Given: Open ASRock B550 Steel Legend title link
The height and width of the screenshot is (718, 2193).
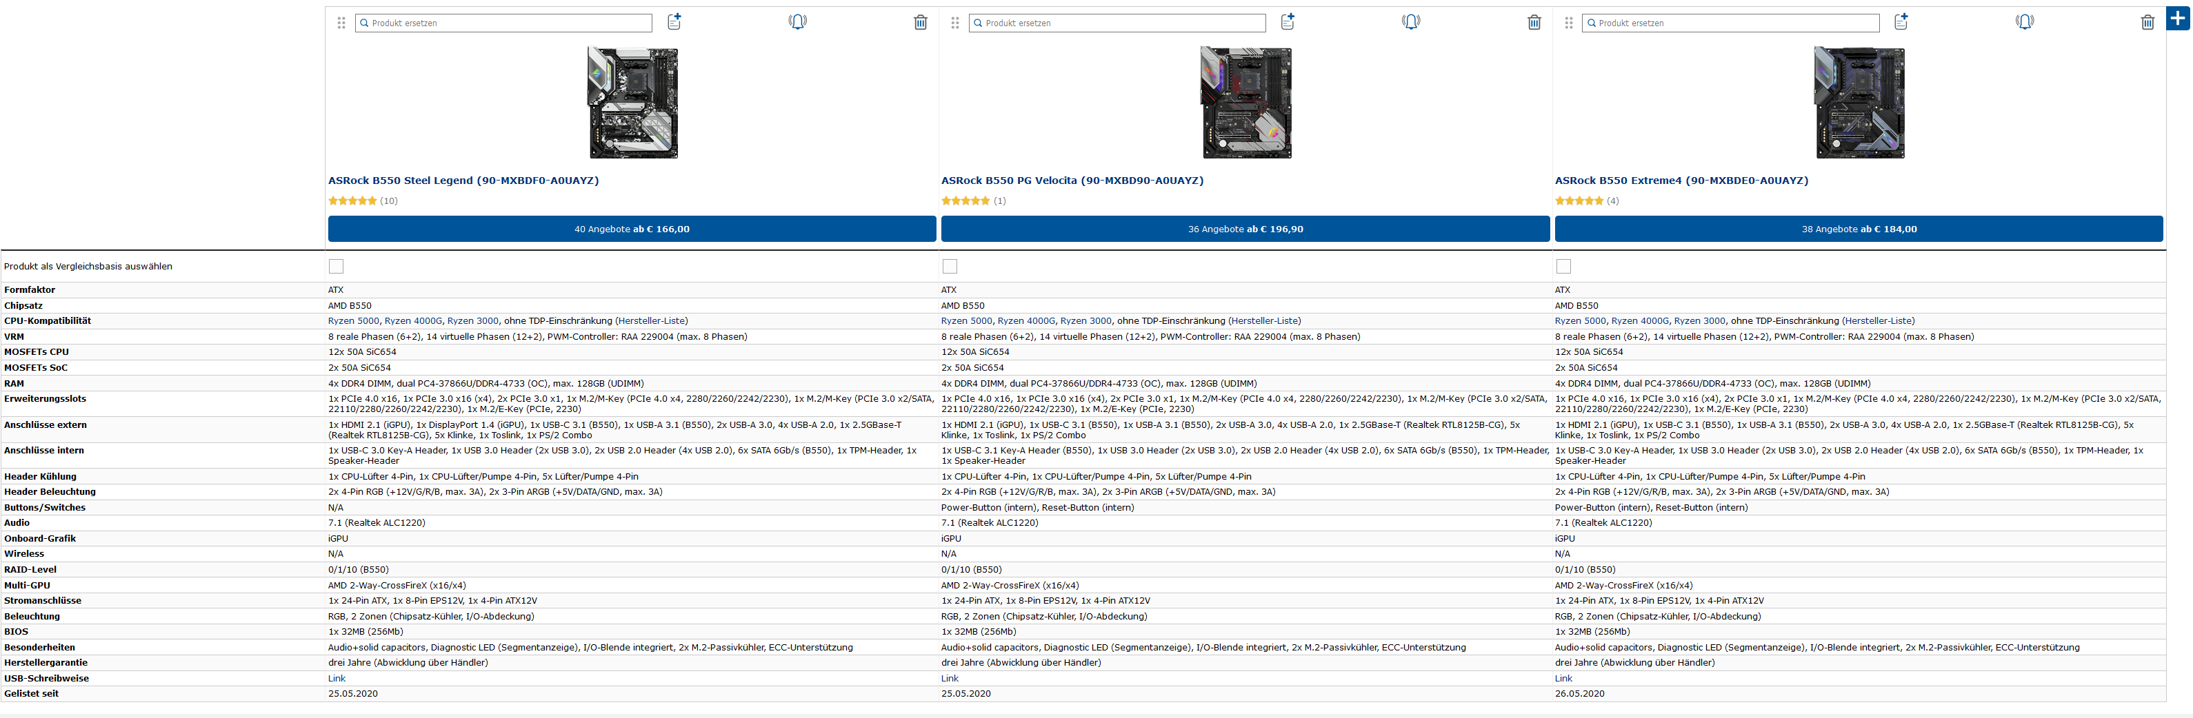Looking at the screenshot, I should coord(463,181).
